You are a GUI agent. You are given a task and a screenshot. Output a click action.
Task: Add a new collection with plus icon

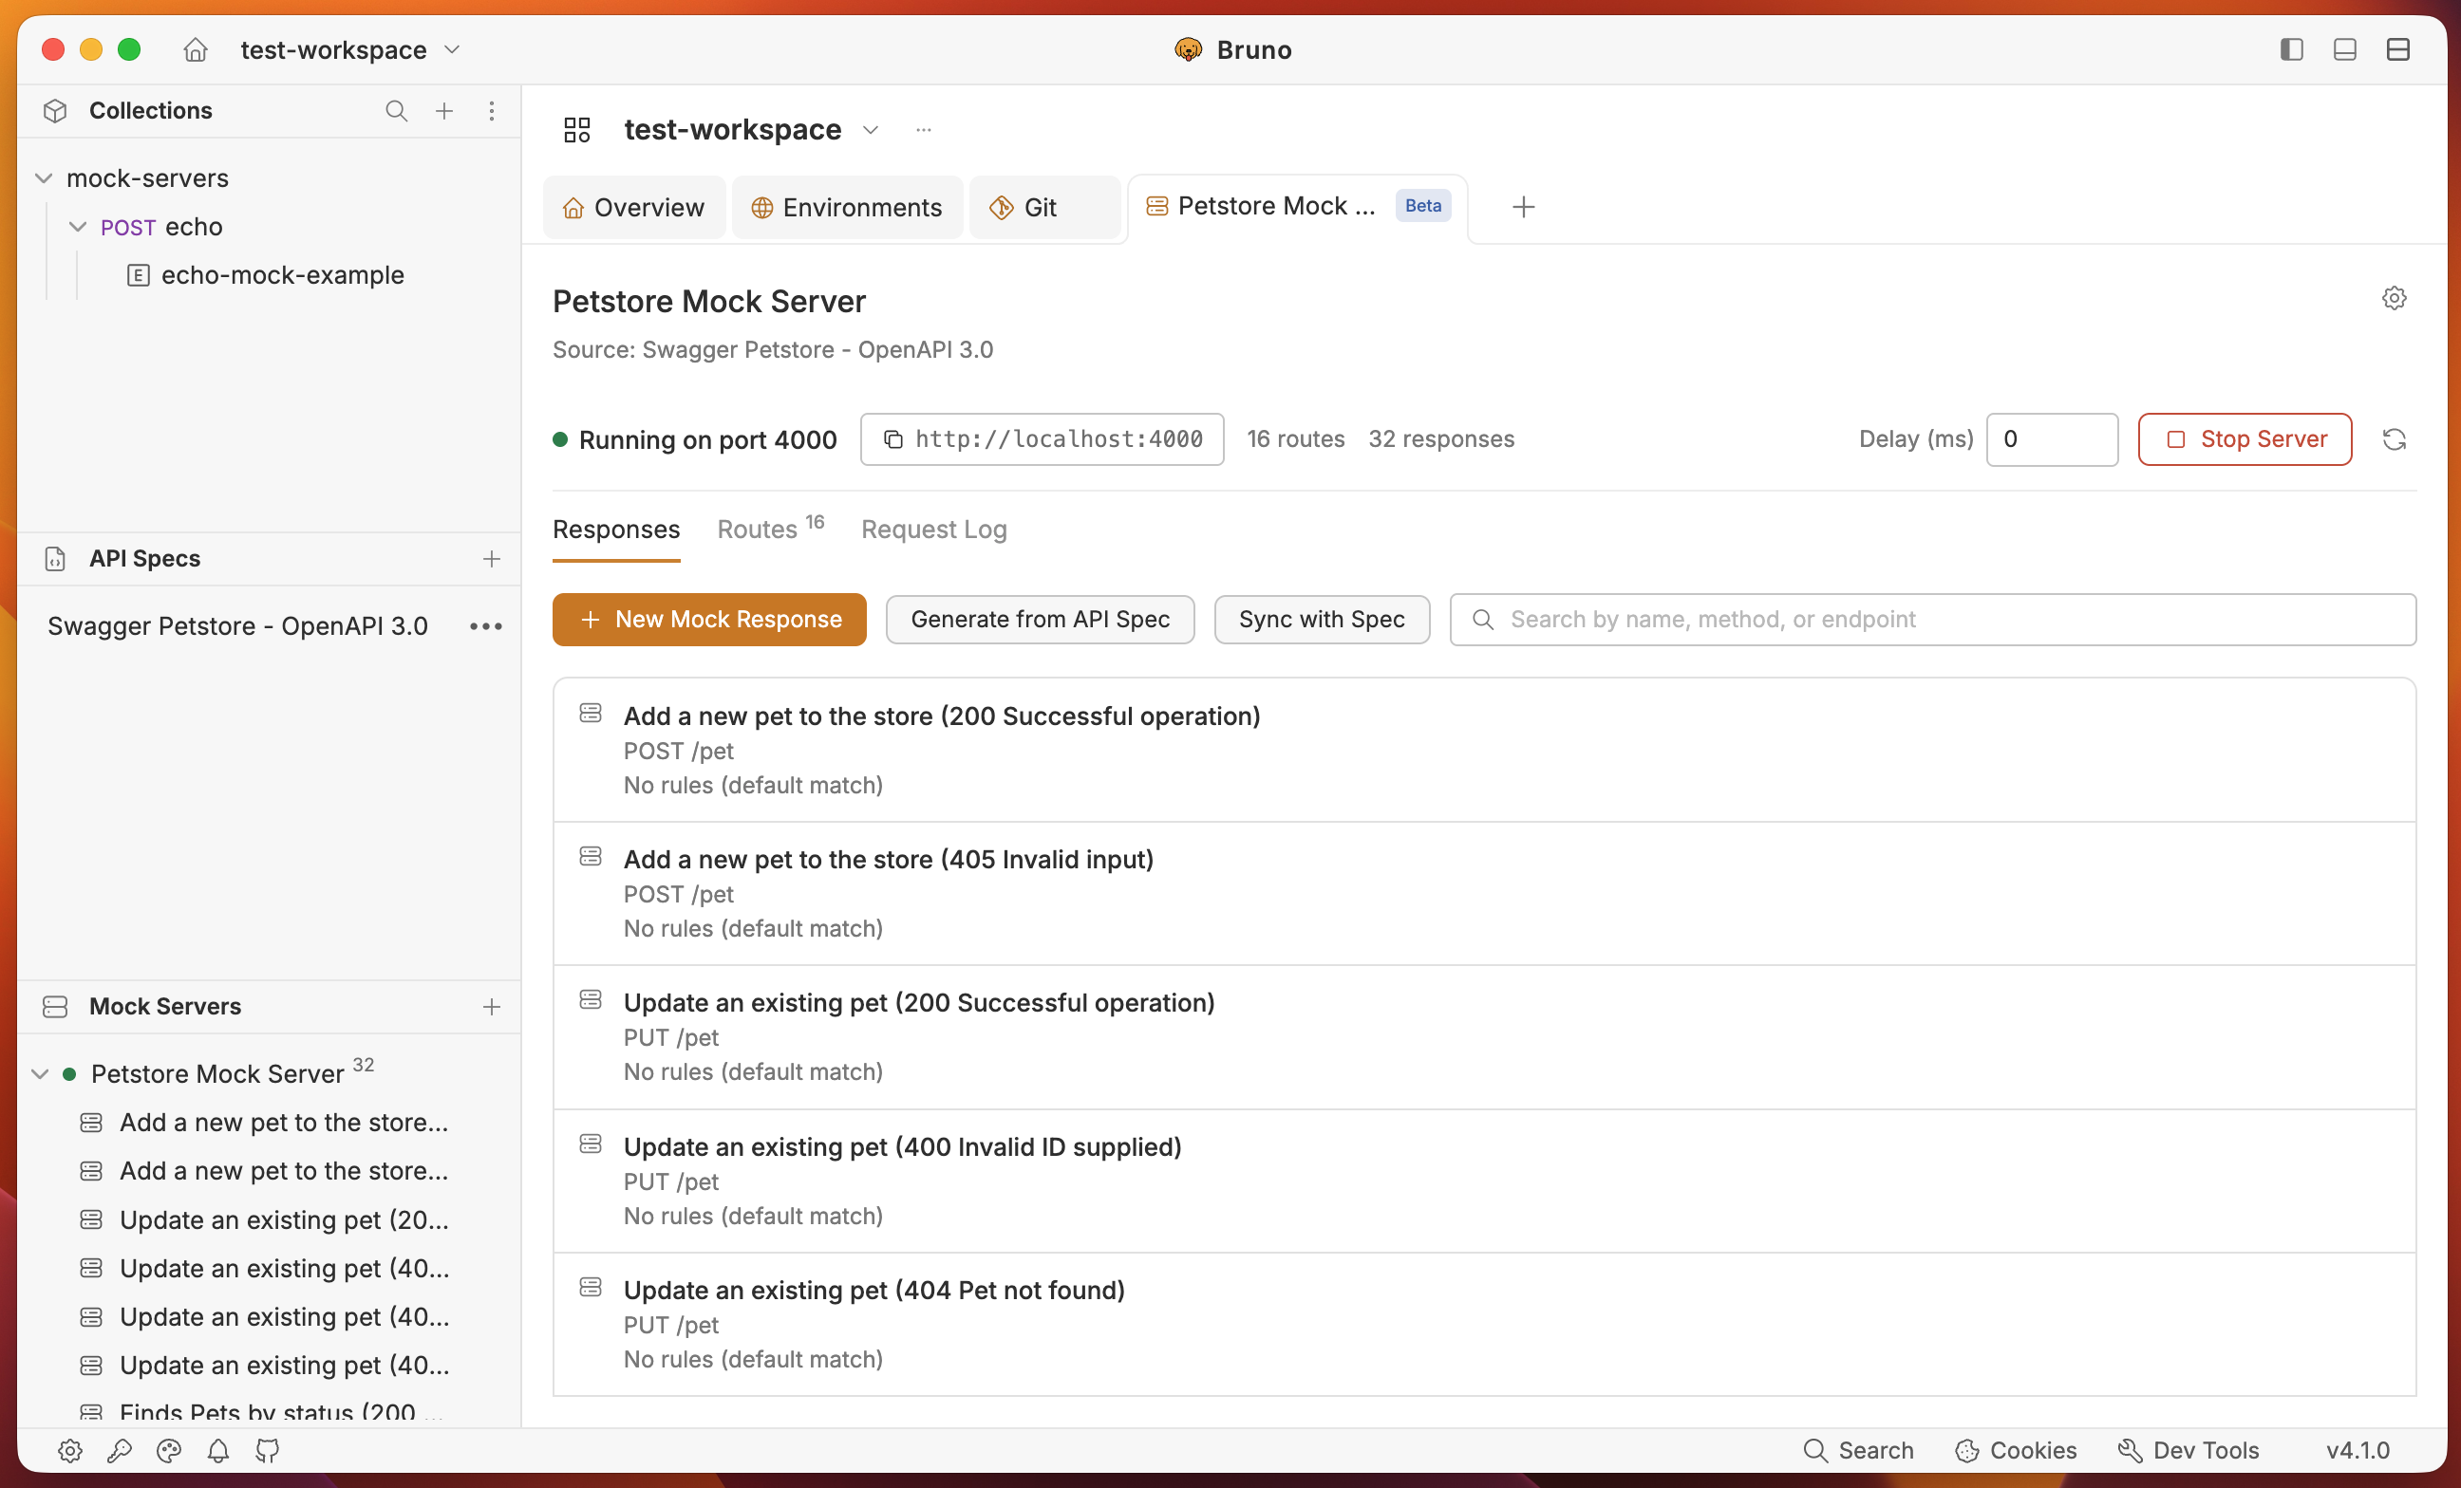pos(444,111)
